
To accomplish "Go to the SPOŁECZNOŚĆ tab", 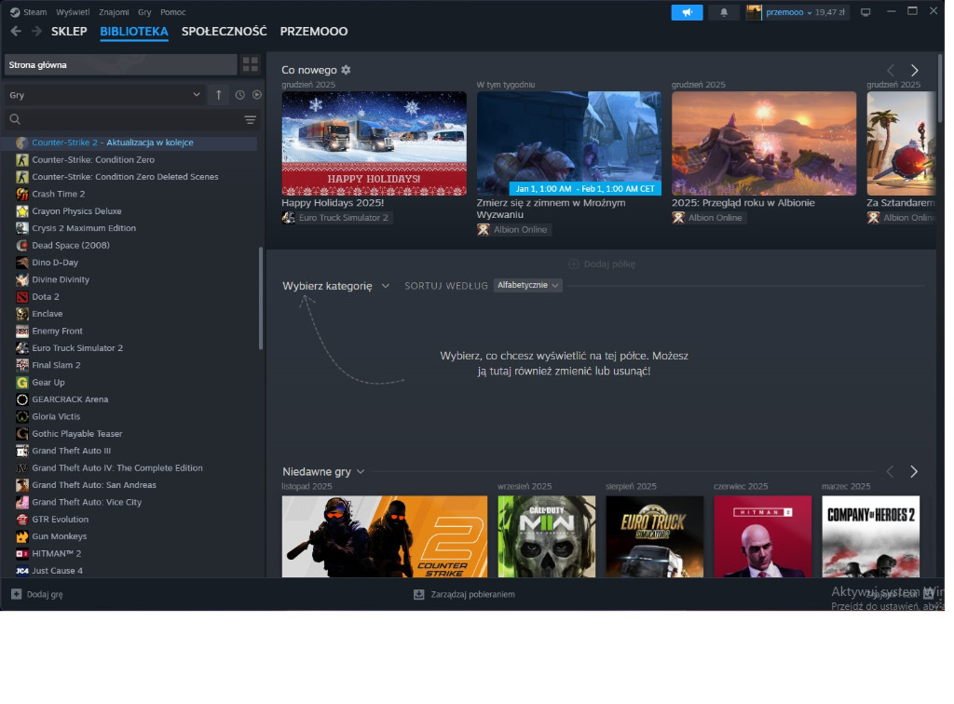I will 224,31.
